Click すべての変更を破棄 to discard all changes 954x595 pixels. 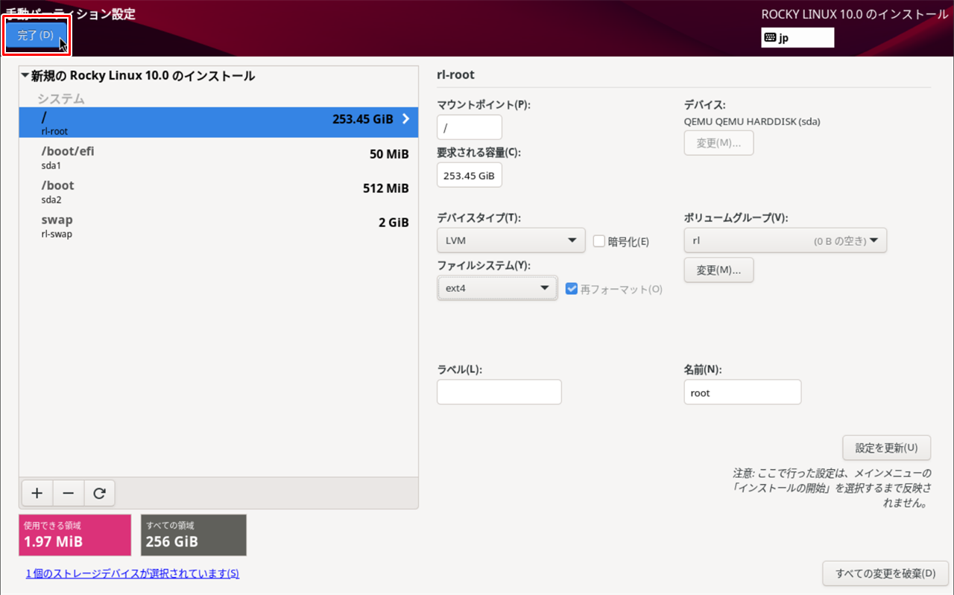(885, 573)
